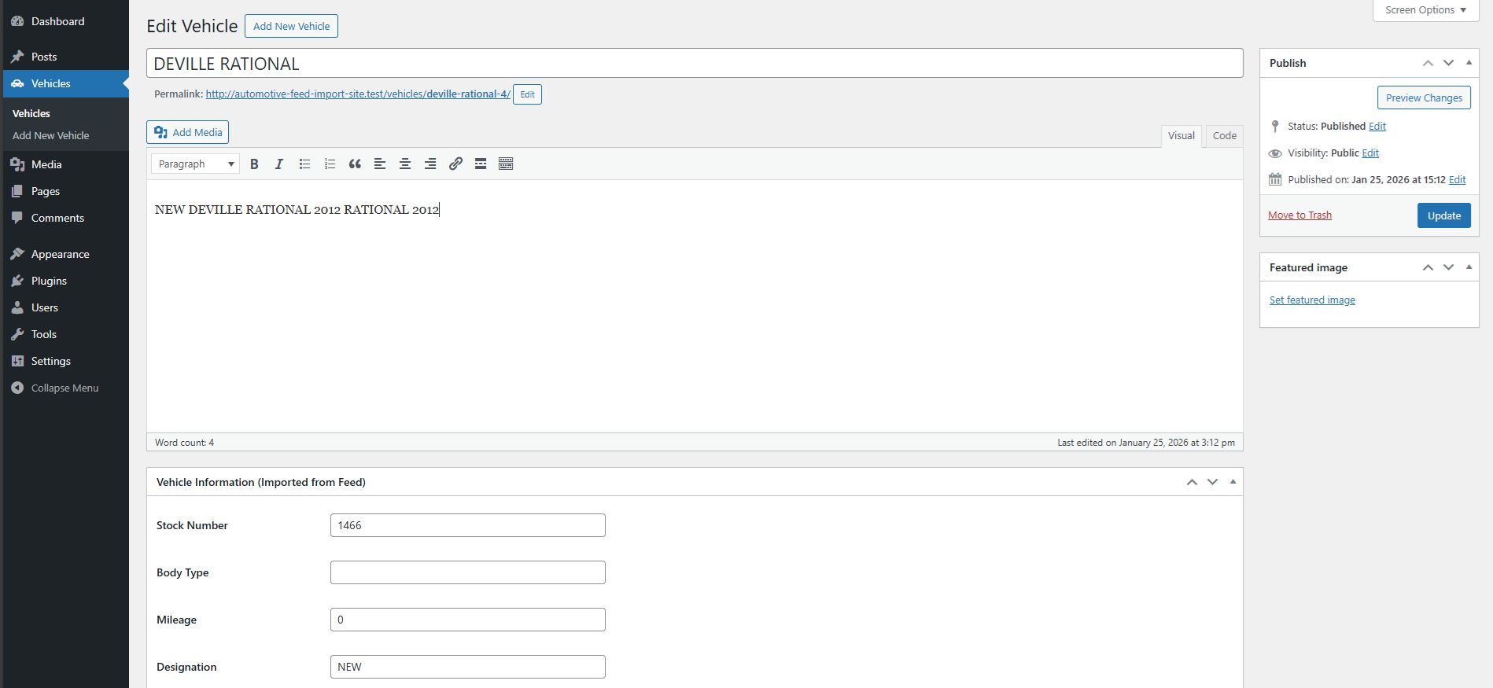The width and height of the screenshot is (1493, 688).
Task: Insert Read More tag
Action: (x=481, y=164)
